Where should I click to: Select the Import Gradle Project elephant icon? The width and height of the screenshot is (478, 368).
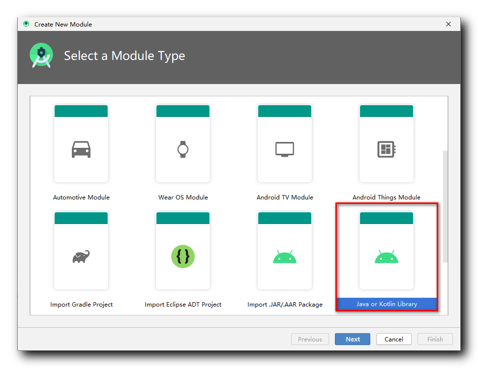(x=81, y=256)
